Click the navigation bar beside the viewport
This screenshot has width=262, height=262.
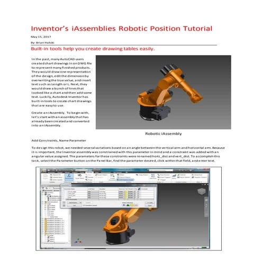coord(206,207)
